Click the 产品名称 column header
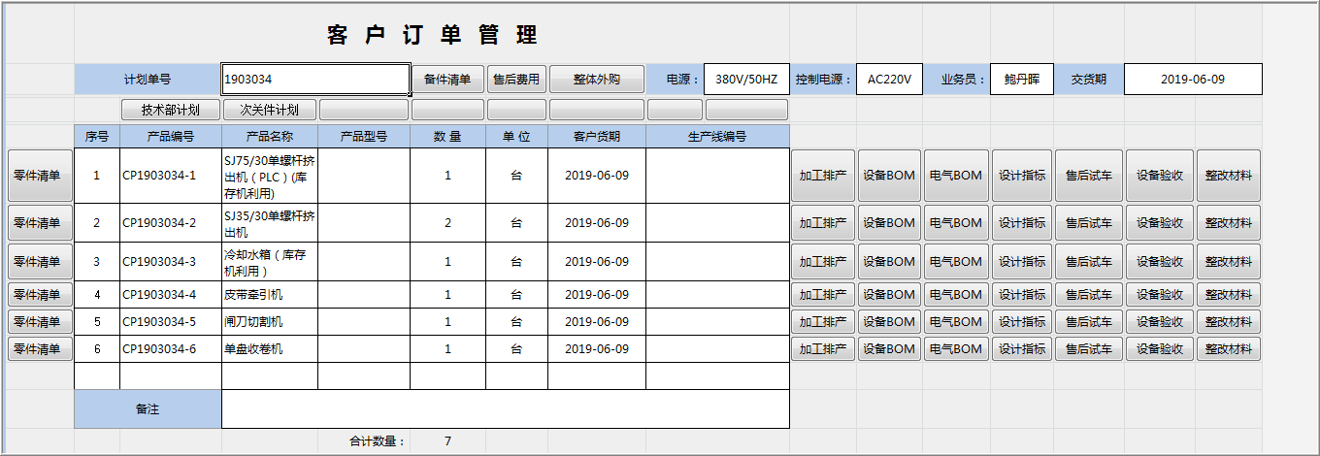The height and width of the screenshot is (456, 1320). pos(270,137)
